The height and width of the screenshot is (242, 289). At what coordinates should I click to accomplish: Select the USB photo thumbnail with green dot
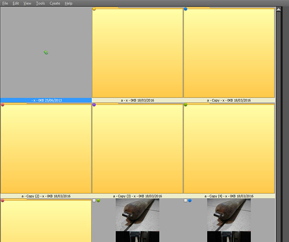click(x=138, y=220)
